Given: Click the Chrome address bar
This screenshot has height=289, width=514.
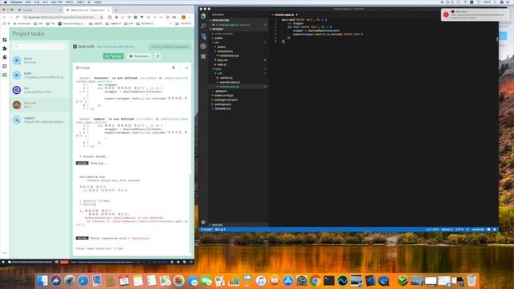Looking at the screenshot, I should point(64,17).
